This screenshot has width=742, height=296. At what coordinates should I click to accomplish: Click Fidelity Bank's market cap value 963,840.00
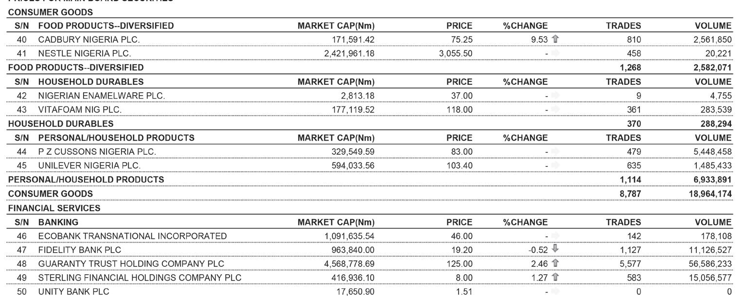click(x=349, y=250)
